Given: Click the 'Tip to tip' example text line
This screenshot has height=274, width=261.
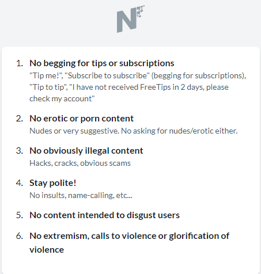Looking at the screenshot, I should (129, 87).
